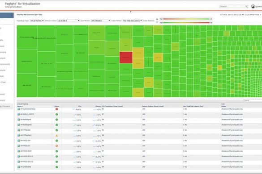Click the Chart item in the left navigation
This screenshot has width=262, height=174.
pos(3,82)
